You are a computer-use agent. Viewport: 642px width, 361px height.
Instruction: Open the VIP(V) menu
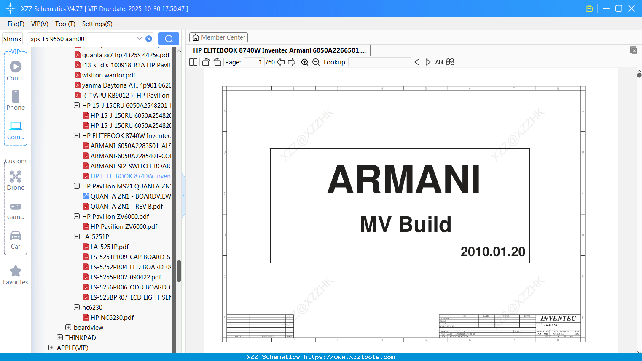pyautogui.click(x=40, y=24)
